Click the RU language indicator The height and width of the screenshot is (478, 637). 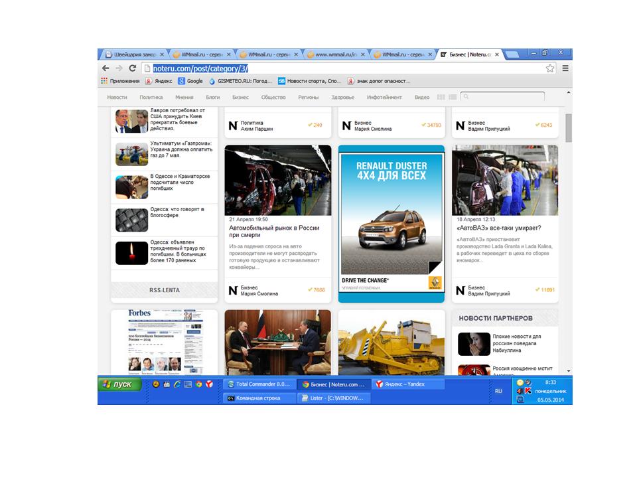pyautogui.click(x=498, y=391)
